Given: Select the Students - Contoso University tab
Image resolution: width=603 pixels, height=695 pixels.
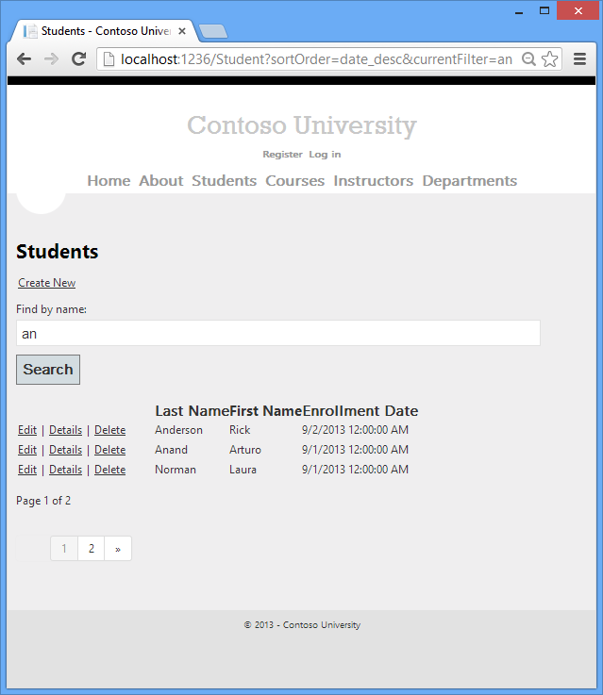Looking at the screenshot, I should [x=105, y=31].
